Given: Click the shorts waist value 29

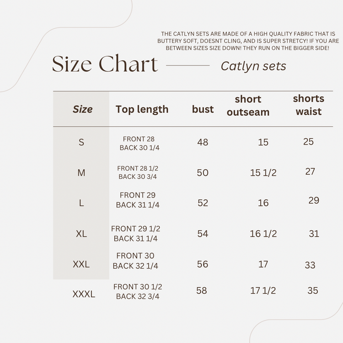Looking at the screenshot, I should point(314,200).
